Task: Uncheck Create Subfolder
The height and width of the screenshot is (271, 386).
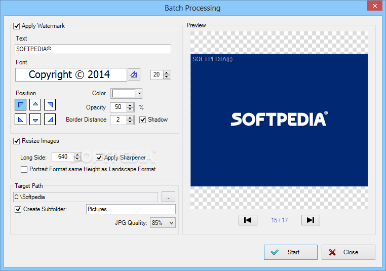Action: click(18, 209)
